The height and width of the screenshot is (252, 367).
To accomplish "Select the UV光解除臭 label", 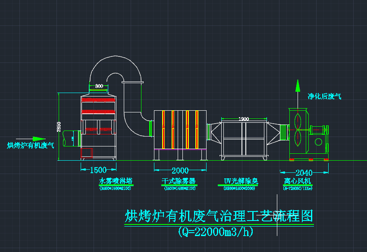I will point(241,181).
